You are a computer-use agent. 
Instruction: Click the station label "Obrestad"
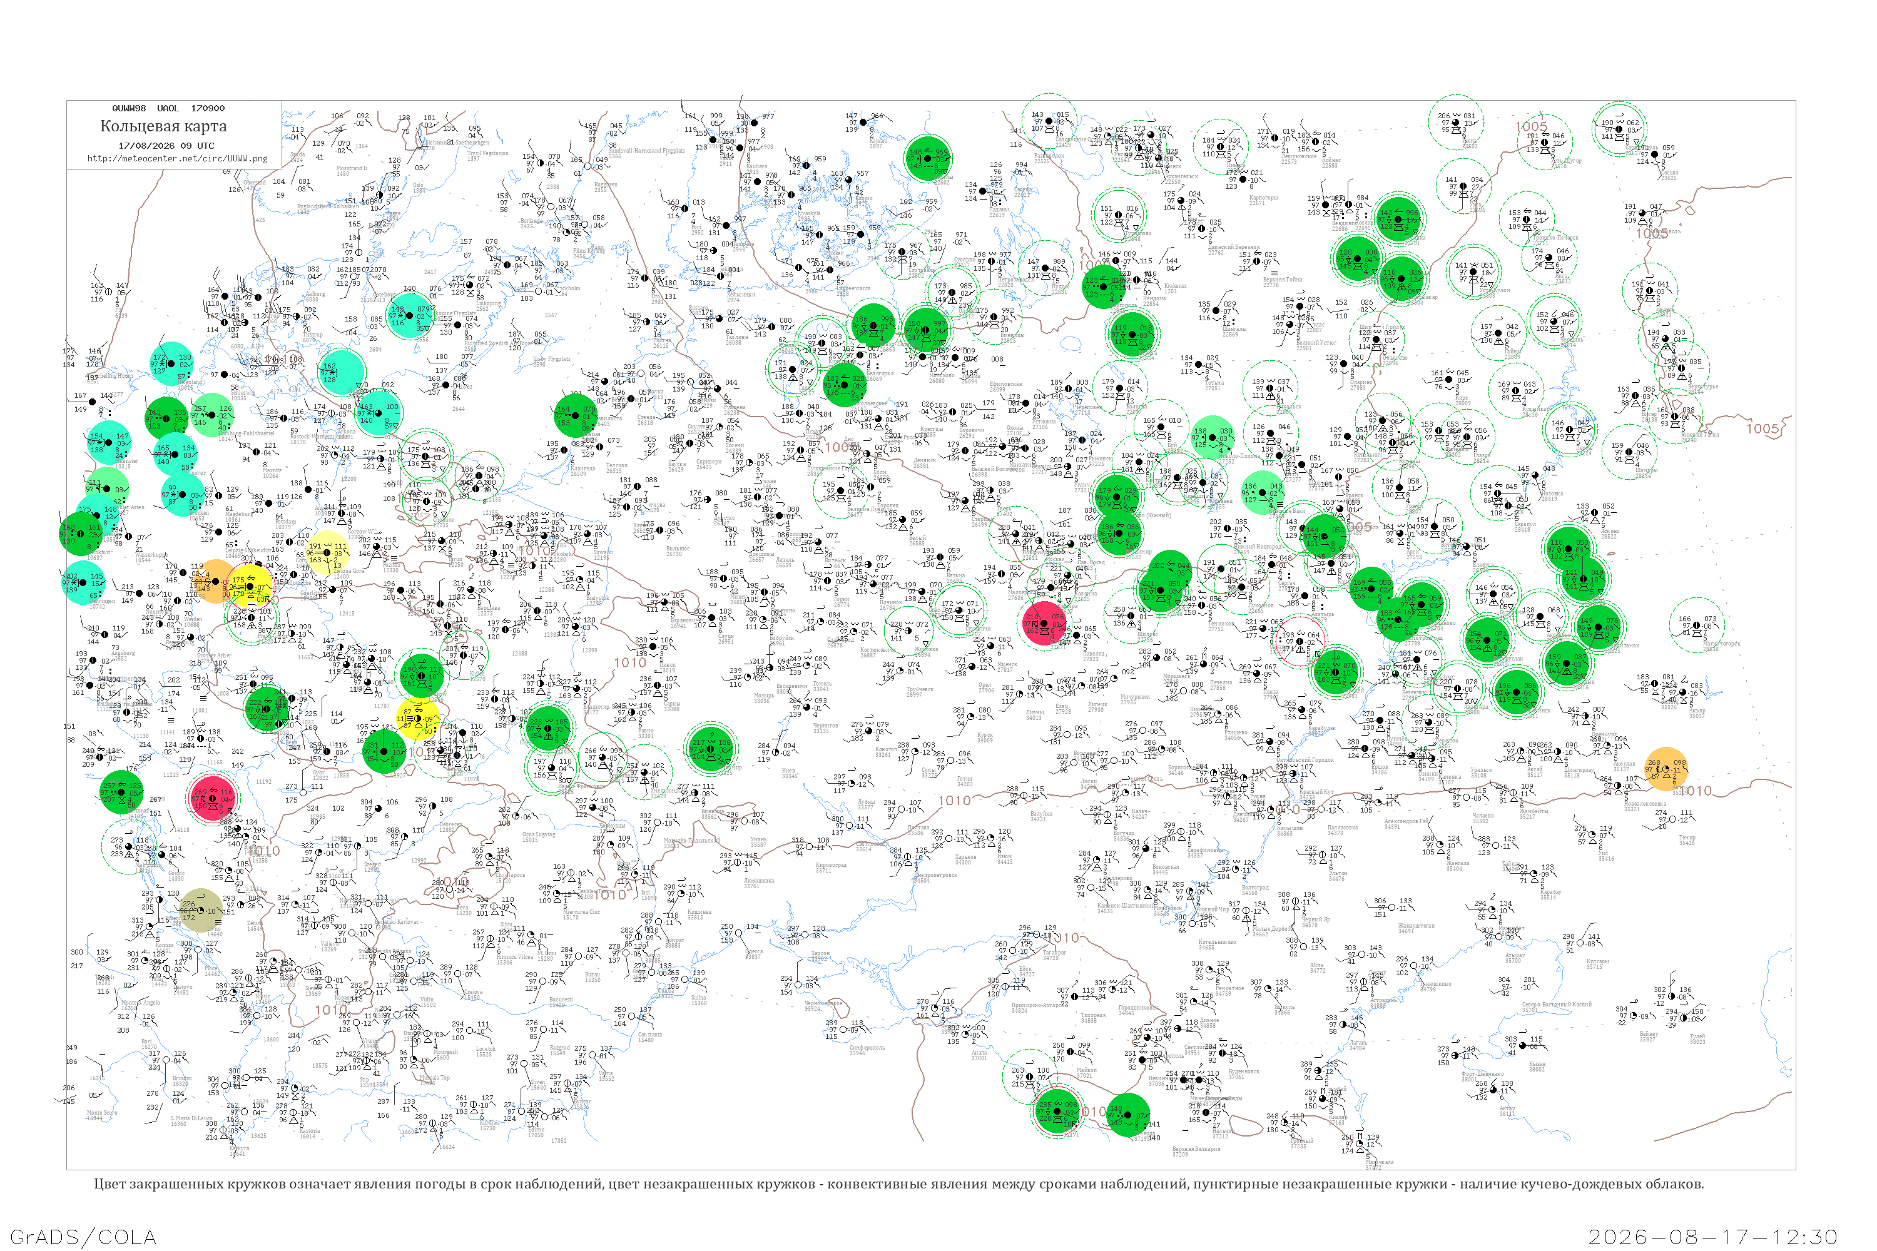tap(254, 183)
